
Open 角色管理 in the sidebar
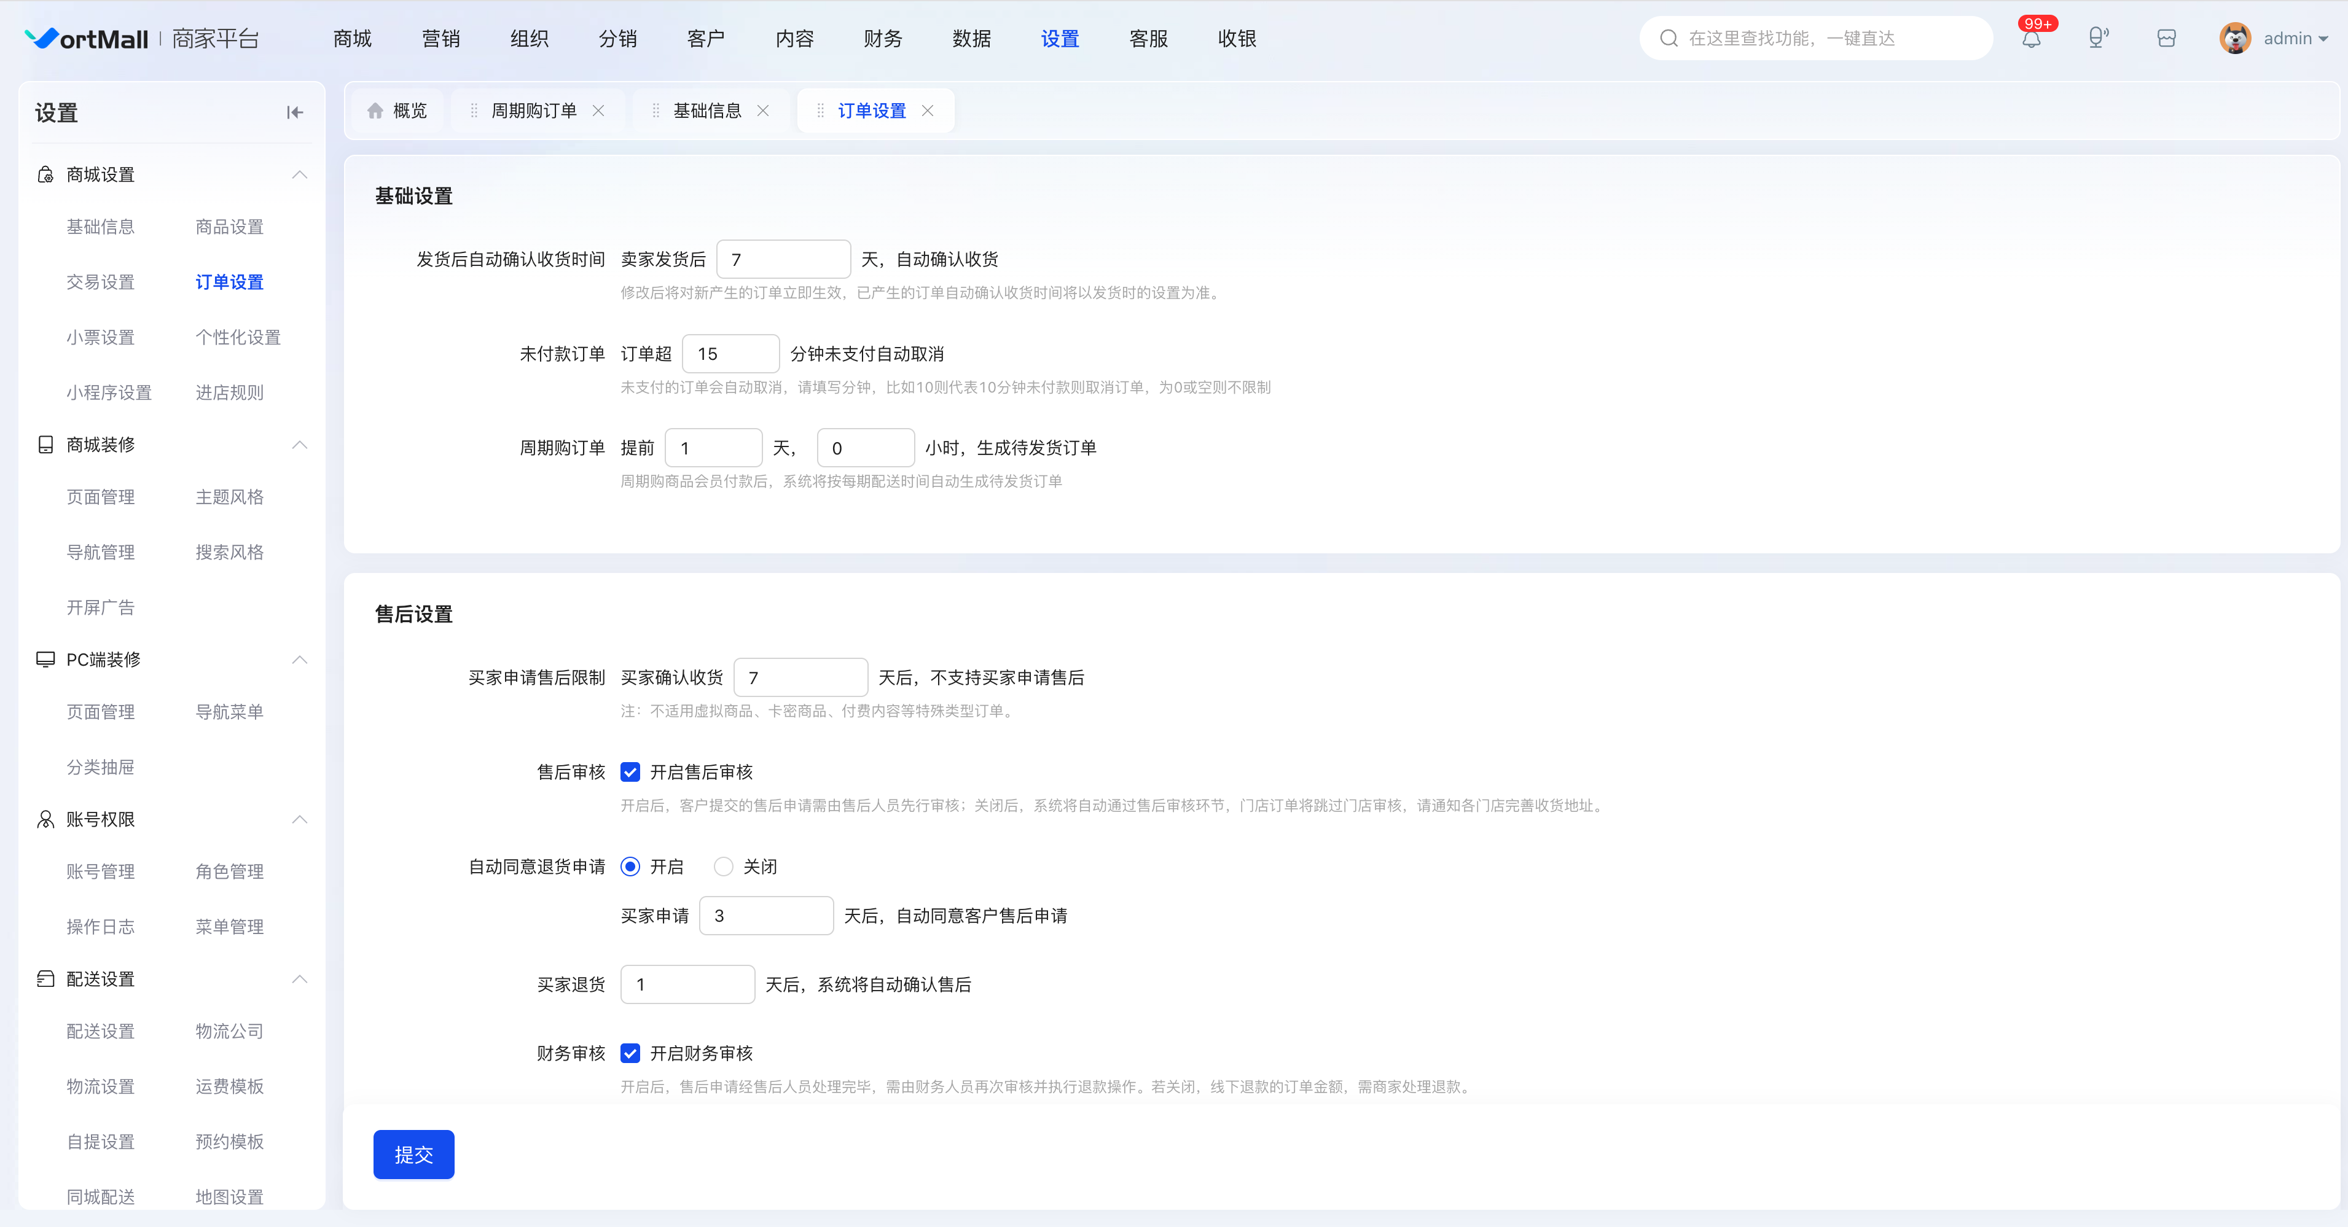tap(230, 872)
